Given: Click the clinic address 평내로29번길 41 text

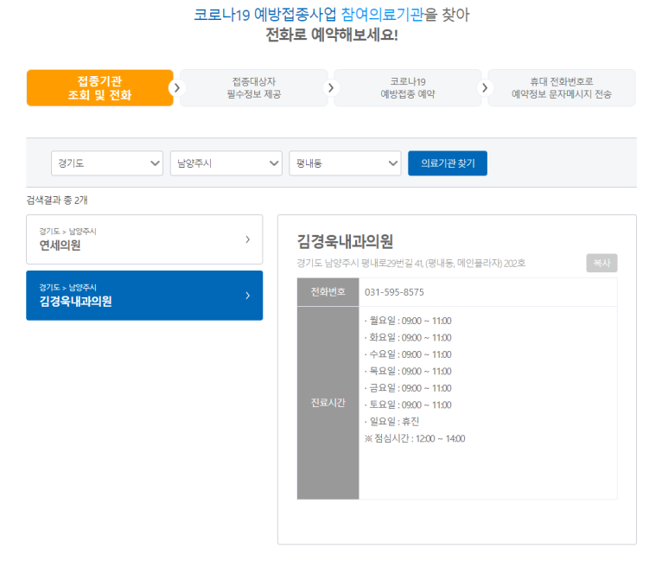Looking at the screenshot, I should click(x=411, y=264).
